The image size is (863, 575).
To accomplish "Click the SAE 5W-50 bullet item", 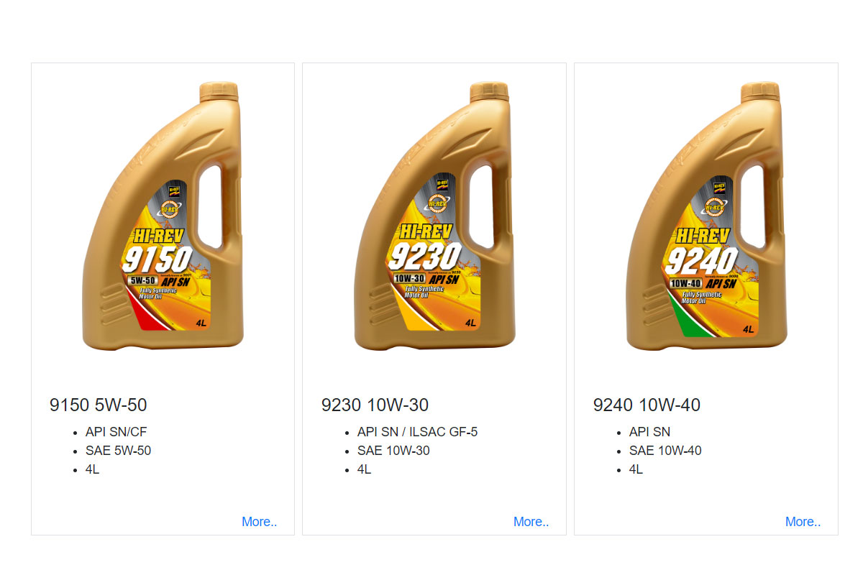I will click(x=118, y=451).
